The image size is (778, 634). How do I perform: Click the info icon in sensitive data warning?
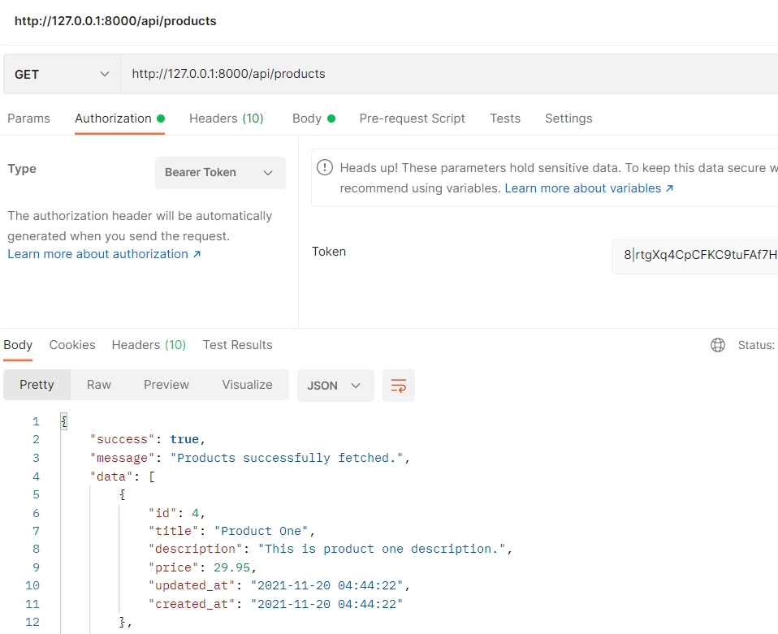(325, 167)
